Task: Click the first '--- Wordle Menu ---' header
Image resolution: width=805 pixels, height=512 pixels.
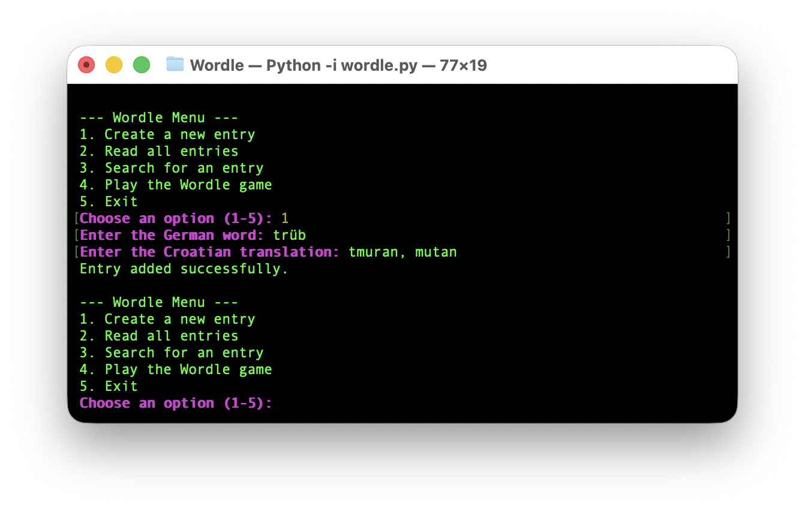Action: click(159, 118)
